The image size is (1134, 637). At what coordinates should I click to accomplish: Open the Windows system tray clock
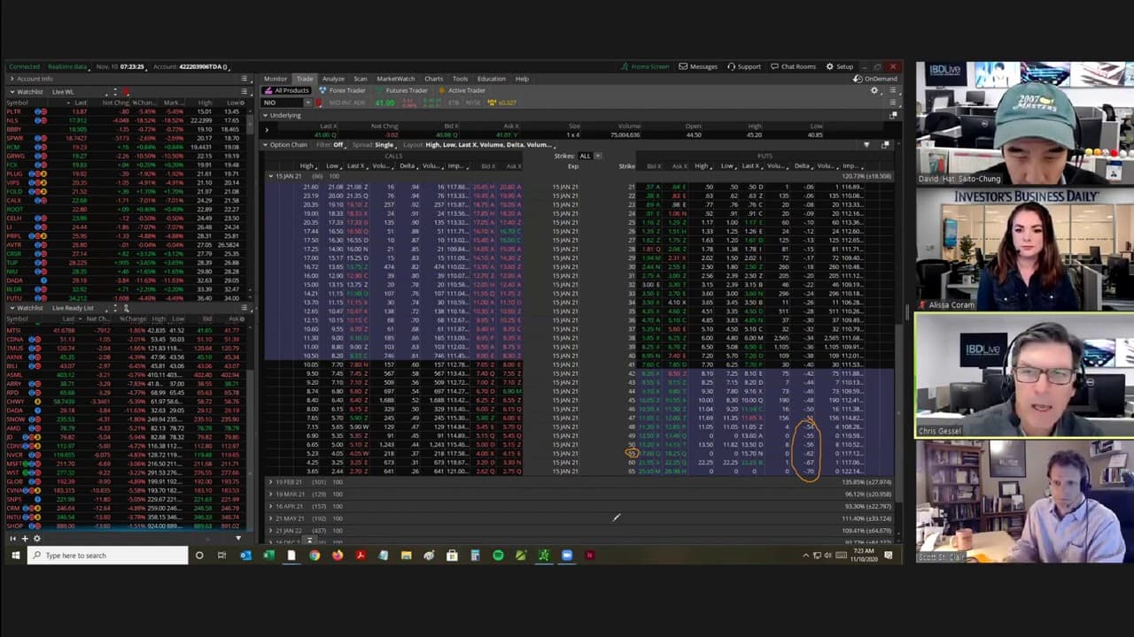click(862, 556)
